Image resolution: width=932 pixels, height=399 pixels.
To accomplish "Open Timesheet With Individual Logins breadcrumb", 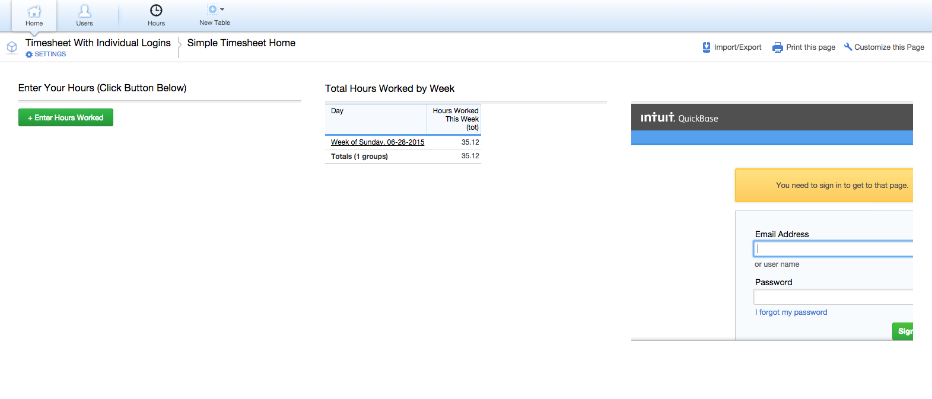I will [98, 43].
